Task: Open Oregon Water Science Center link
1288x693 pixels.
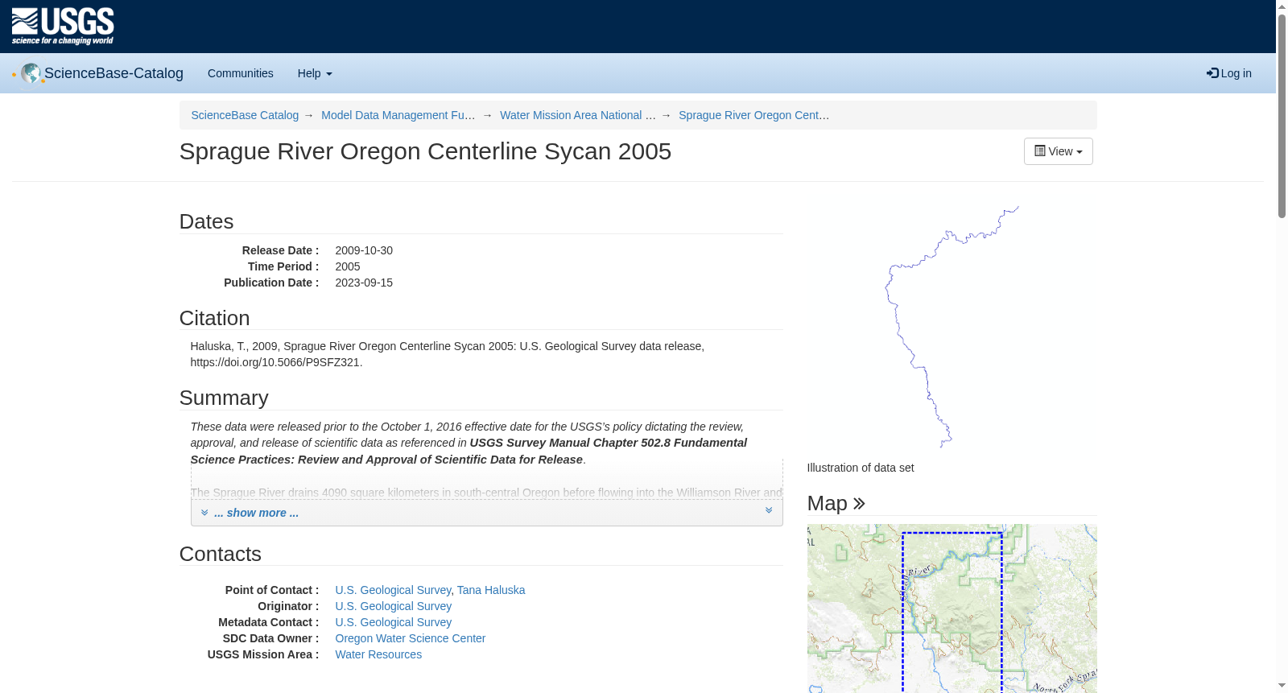Action: click(x=410, y=638)
